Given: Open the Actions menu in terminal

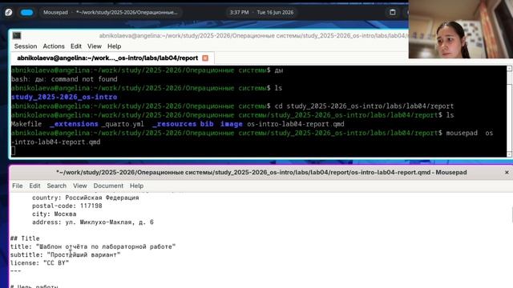Looking at the screenshot, I should (x=54, y=46).
